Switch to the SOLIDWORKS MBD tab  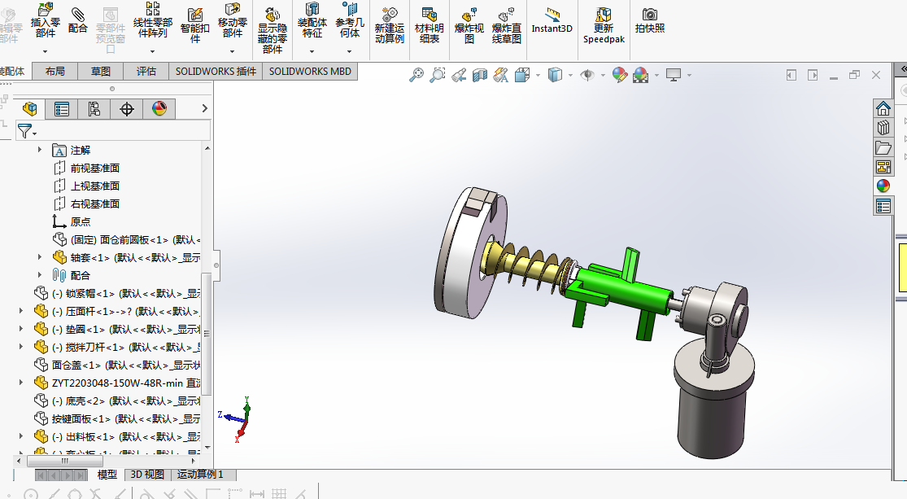point(310,71)
